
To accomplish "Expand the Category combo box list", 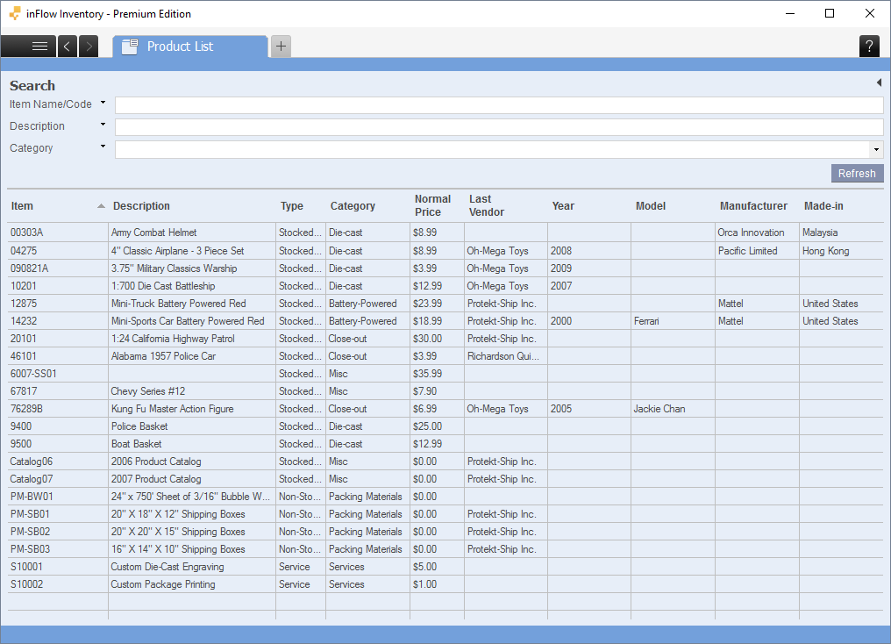I will coord(876,149).
